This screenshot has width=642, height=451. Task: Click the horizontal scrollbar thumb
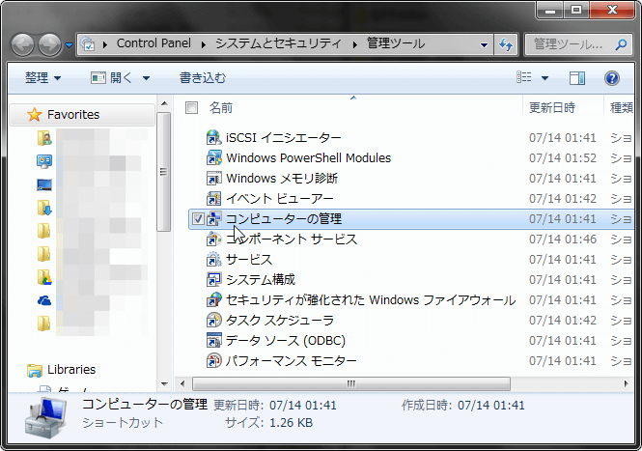pyautogui.click(x=351, y=383)
